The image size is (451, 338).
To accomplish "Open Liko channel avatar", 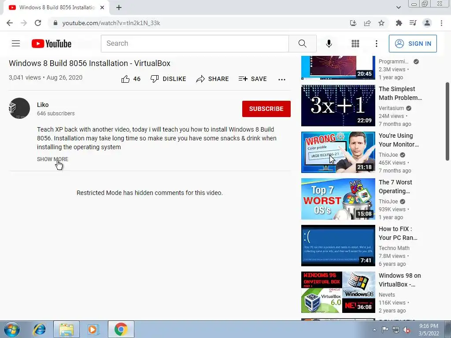I will (19, 108).
